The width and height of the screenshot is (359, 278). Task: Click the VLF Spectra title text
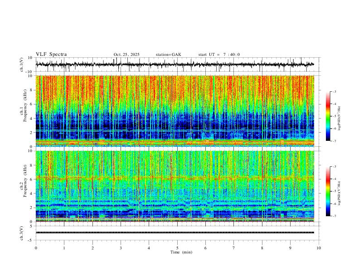(51, 55)
